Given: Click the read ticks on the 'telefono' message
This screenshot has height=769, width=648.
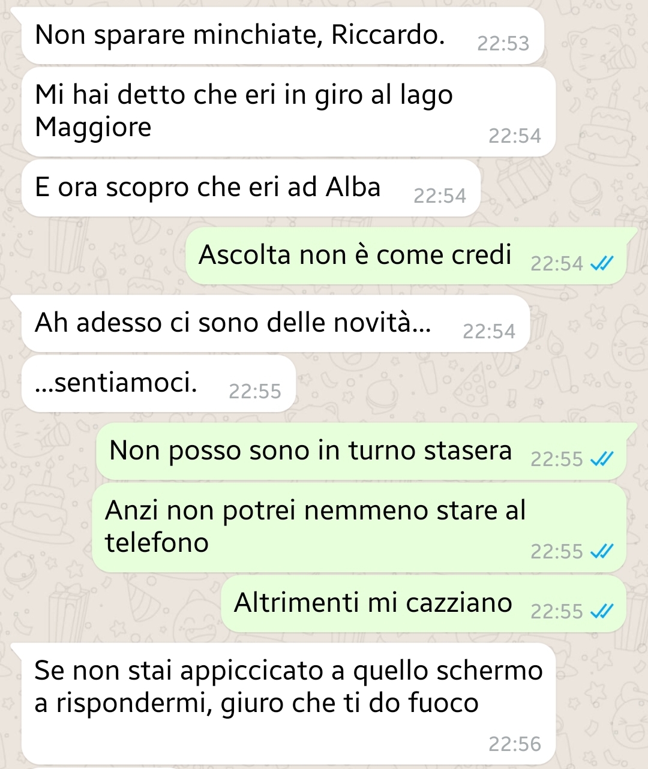Looking at the screenshot, I should tap(602, 551).
